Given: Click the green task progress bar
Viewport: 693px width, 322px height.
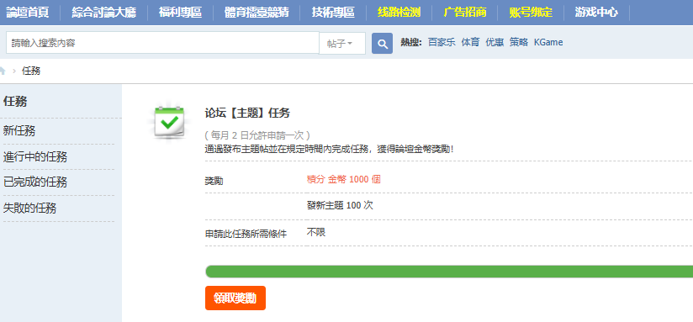Looking at the screenshot, I should (449, 272).
